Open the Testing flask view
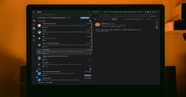 [34, 32]
